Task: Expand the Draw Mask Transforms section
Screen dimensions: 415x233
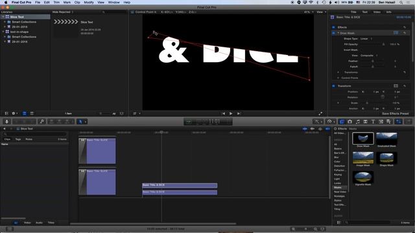Action: pyautogui.click(x=338, y=72)
